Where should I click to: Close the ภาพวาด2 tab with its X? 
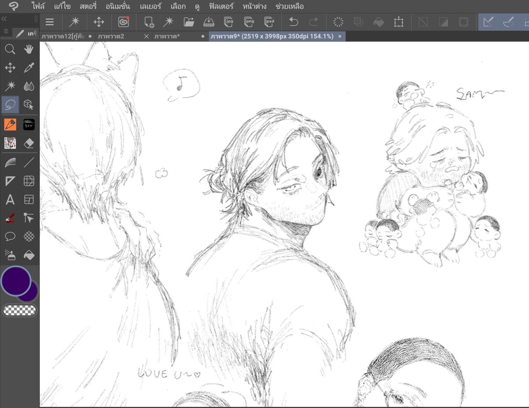coord(146,37)
